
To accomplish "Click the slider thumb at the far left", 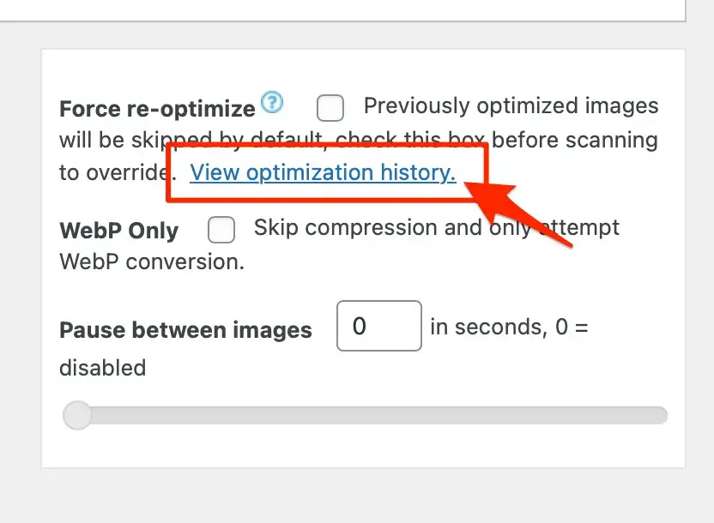I will pyautogui.click(x=76, y=415).
